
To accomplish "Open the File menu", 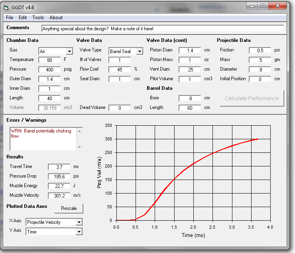I will pyautogui.click(x=10, y=18).
